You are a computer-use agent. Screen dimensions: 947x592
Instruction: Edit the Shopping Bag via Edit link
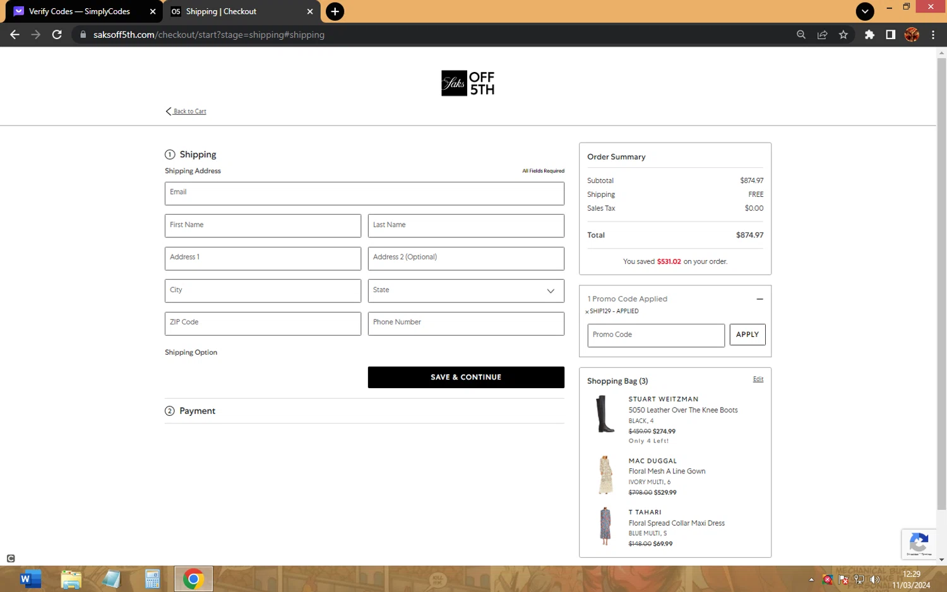coord(758,379)
